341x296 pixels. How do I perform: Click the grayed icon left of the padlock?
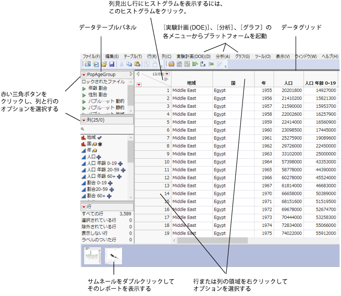point(147,64)
